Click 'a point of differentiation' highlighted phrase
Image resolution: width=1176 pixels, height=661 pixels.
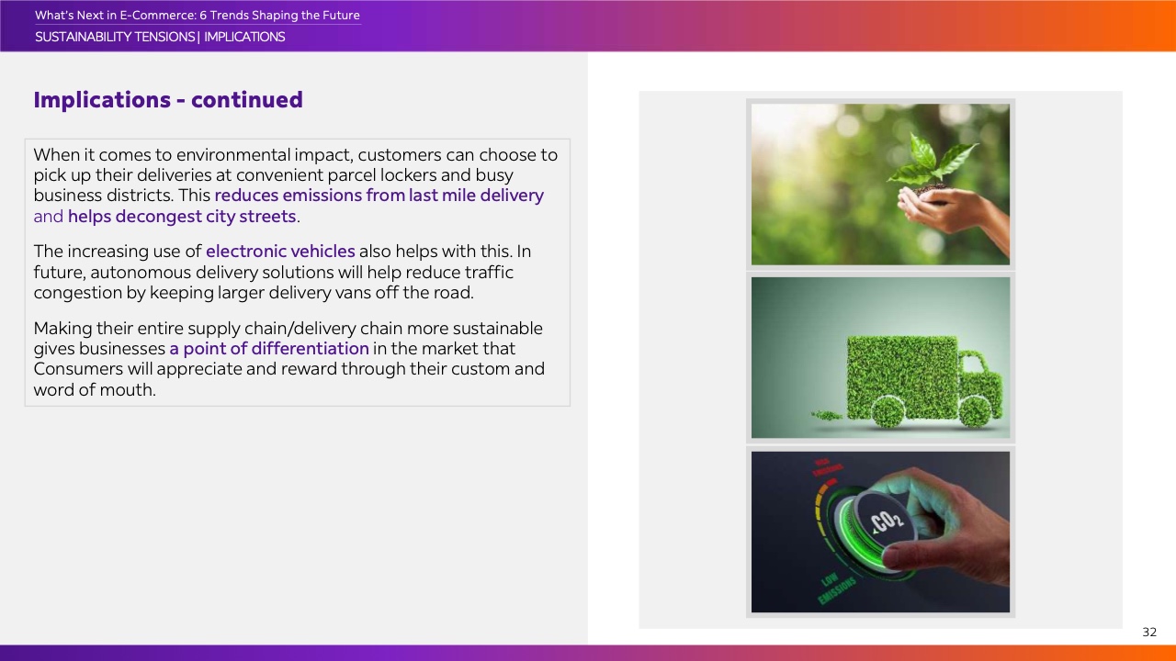click(x=269, y=349)
